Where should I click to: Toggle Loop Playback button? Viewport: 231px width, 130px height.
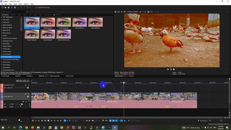[36, 121]
